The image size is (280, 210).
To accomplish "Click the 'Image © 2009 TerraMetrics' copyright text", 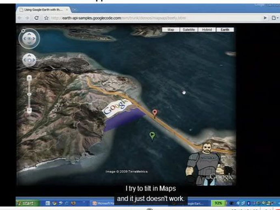I will 127,171.
